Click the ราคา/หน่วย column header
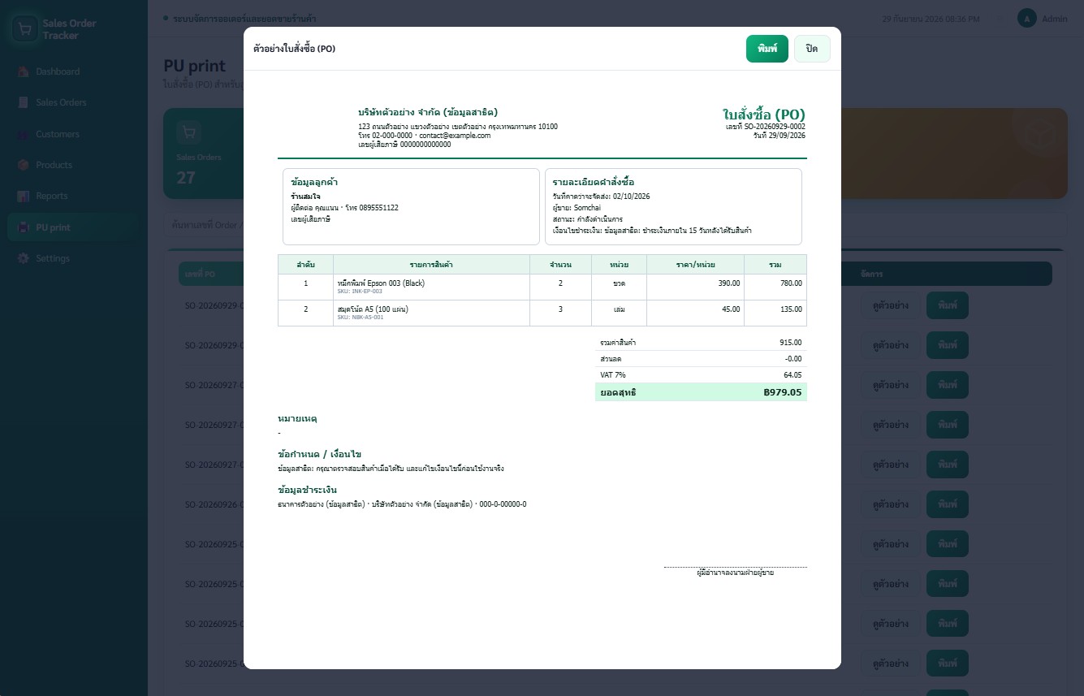1084x696 pixels. point(695,265)
